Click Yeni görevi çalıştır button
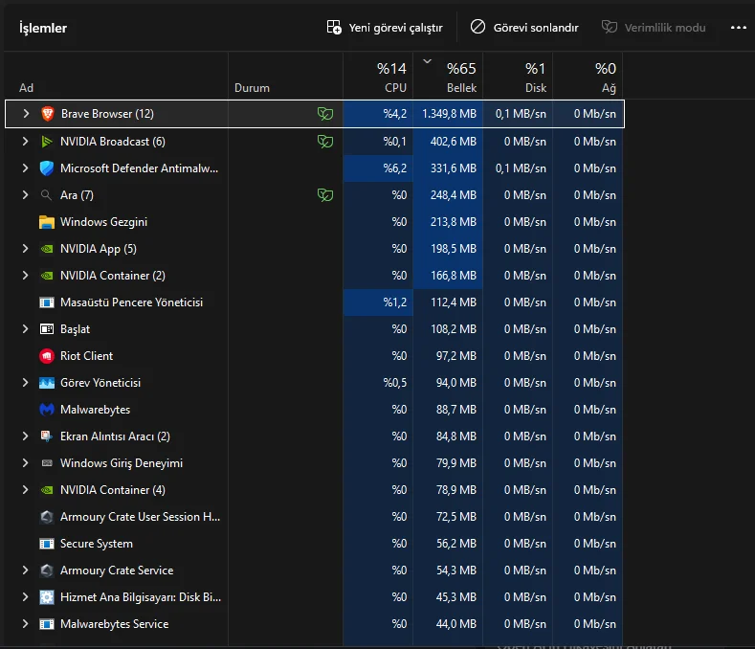 pyautogui.click(x=385, y=28)
